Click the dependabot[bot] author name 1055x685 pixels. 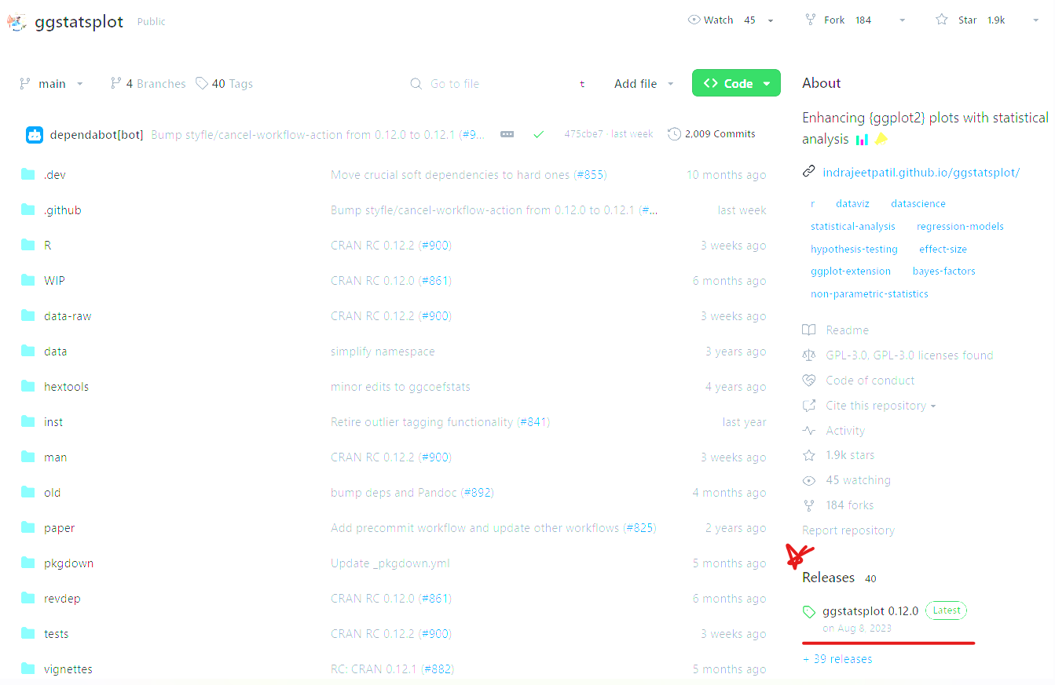(x=97, y=135)
